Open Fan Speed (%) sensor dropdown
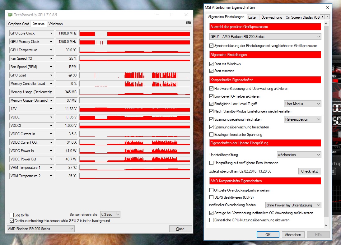Viewport: 341px width, 245px height. 51,58
